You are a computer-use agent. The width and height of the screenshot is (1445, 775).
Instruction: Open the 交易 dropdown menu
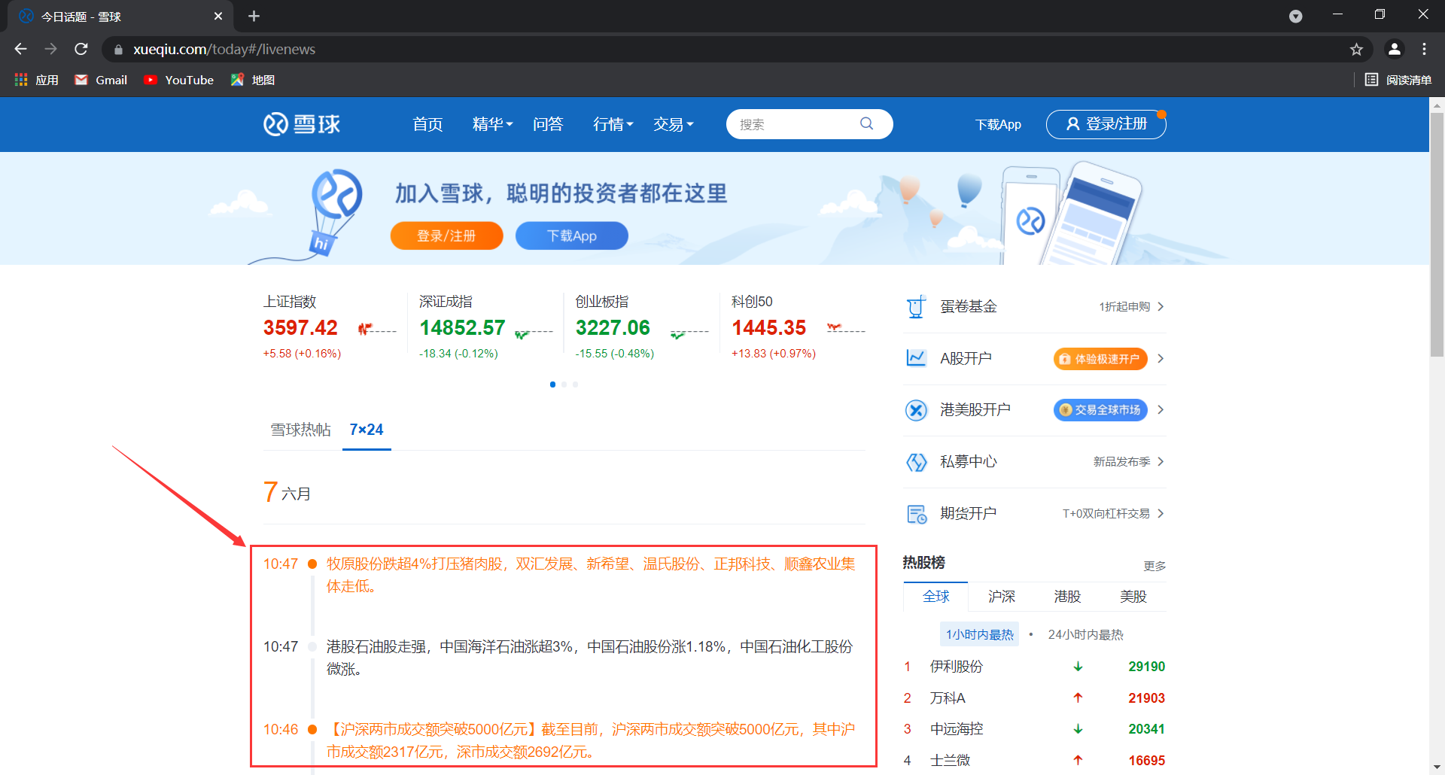click(673, 124)
